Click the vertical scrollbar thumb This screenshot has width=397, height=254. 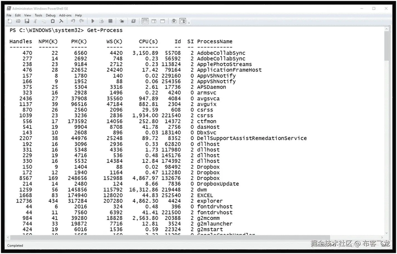click(x=387, y=46)
